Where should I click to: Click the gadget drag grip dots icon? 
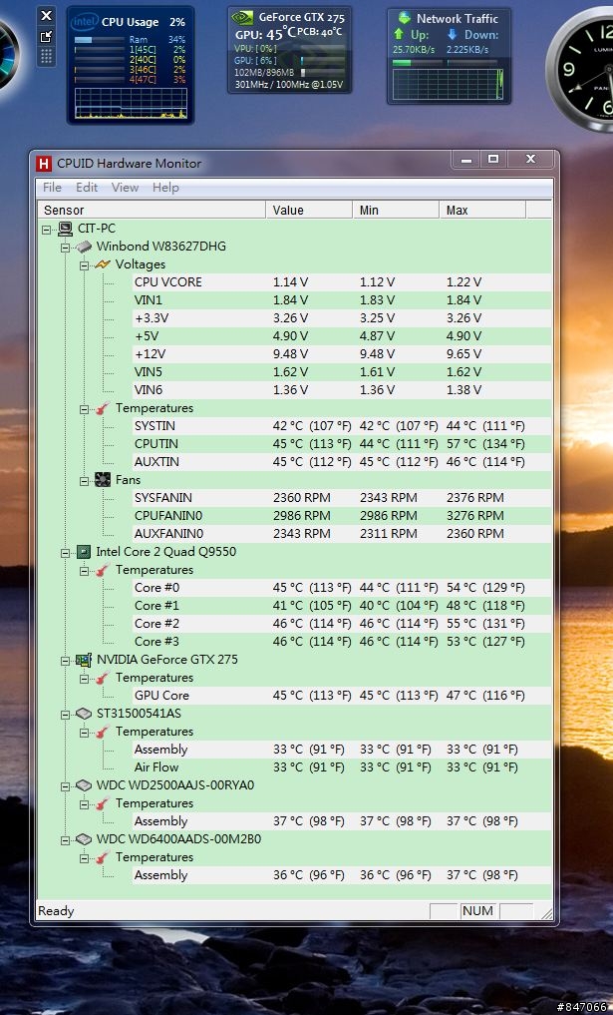pos(46,56)
